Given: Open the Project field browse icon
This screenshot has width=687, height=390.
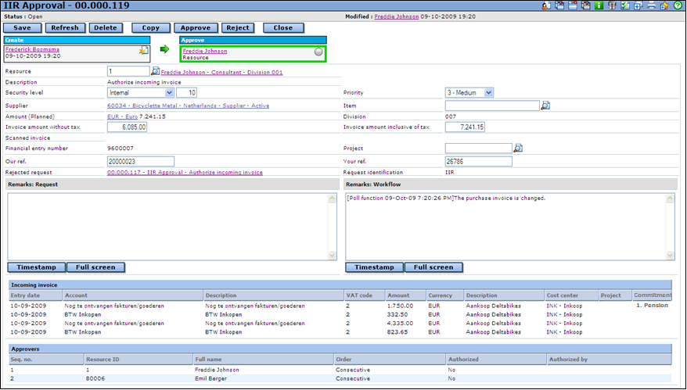Looking at the screenshot, I should 518,148.
